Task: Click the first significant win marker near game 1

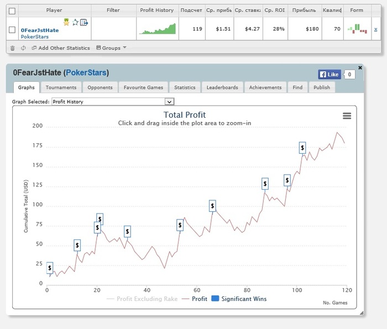Action: click(50, 268)
